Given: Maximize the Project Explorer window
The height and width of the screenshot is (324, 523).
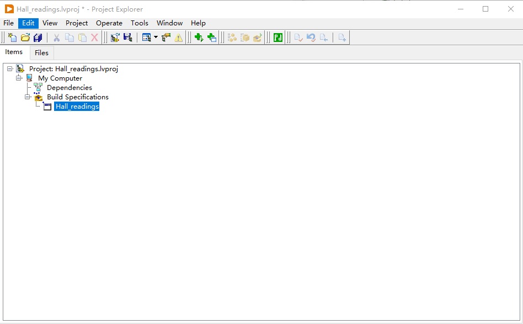Looking at the screenshot, I should 485,9.
